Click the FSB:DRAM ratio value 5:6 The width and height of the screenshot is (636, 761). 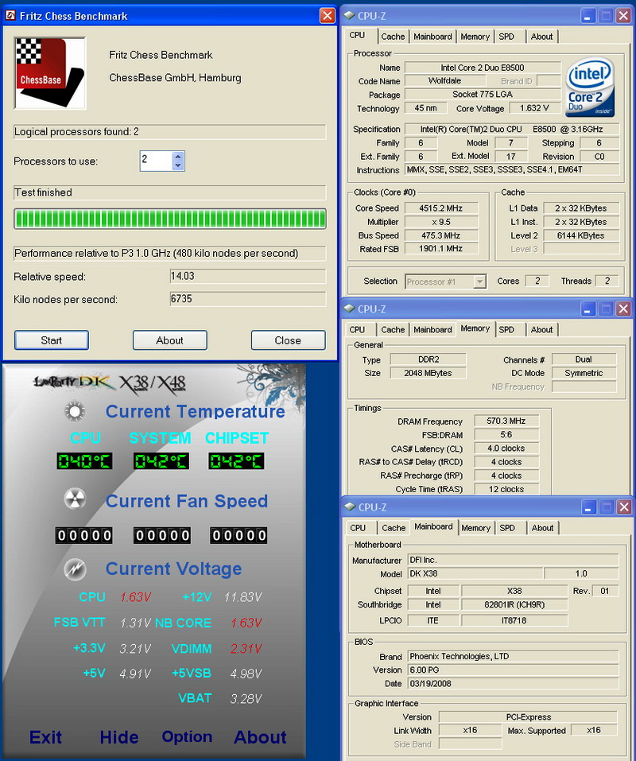[506, 434]
